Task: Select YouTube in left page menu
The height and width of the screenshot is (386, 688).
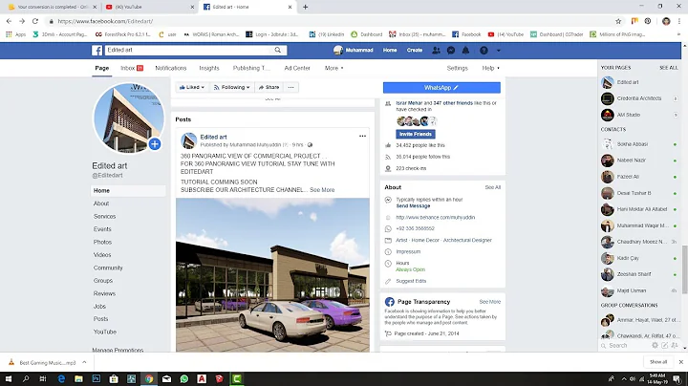Action: [x=105, y=332]
